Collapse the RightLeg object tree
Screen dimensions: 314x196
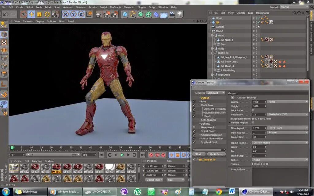click(212, 53)
